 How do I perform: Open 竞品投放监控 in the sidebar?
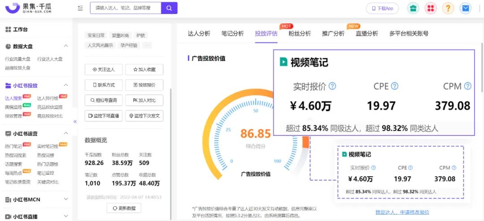click(50, 107)
